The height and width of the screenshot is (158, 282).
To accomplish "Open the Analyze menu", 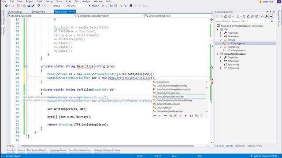I will pyautogui.click(x=86, y=1).
